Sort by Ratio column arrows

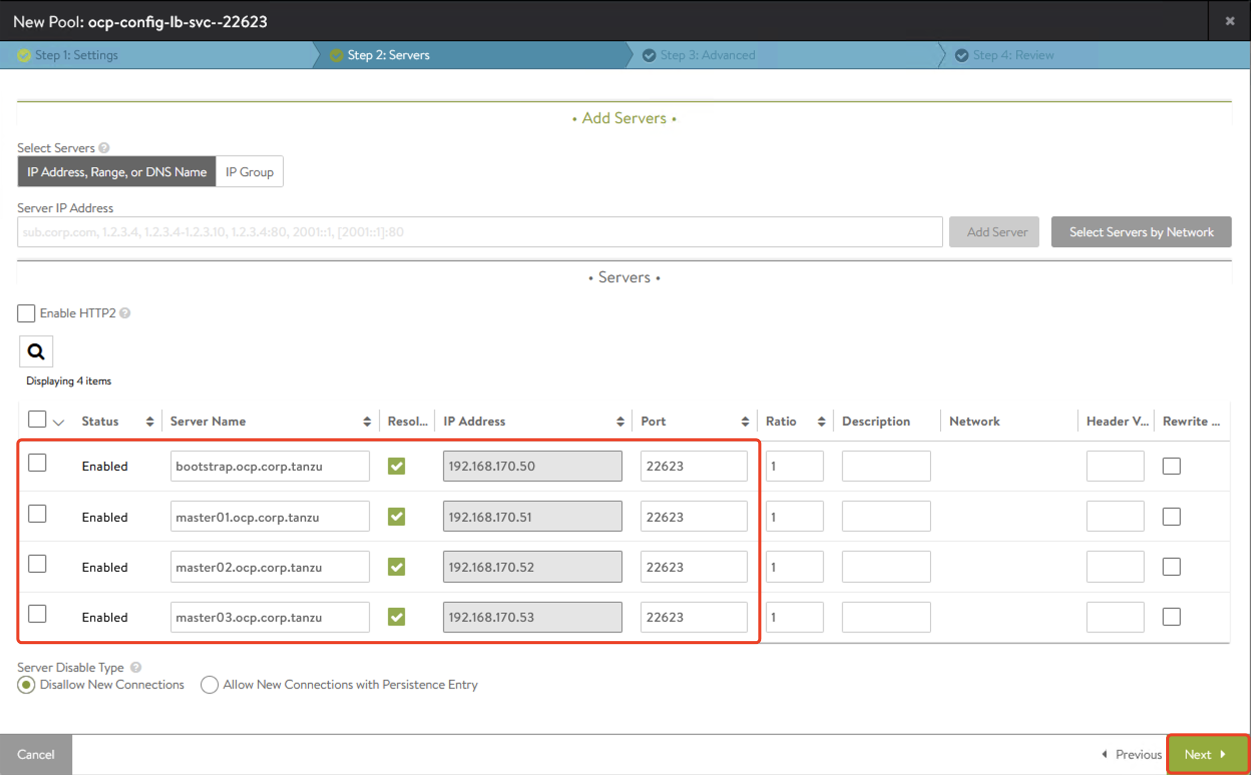click(x=821, y=422)
